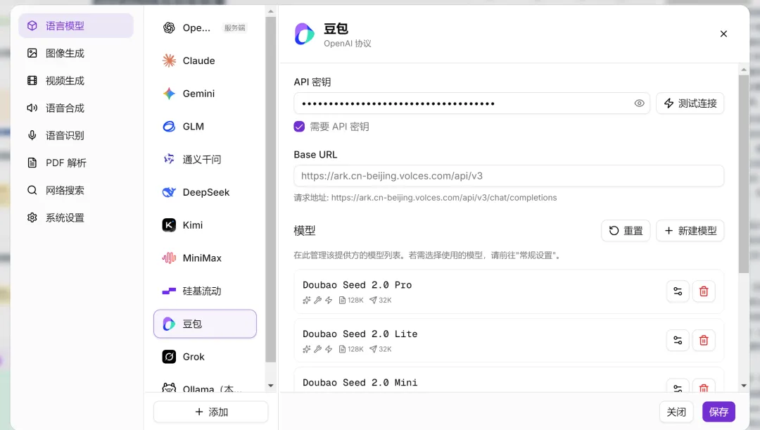Click the 测试连接 button

pos(690,103)
